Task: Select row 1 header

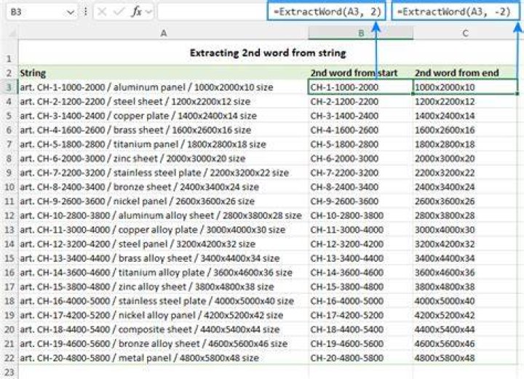Action: [x=9, y=53]
